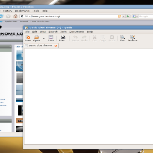
Task: Click the gedit title bar icon
Action: [26, 28]
